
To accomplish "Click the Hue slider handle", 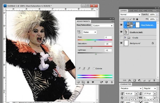I will 95,41.
